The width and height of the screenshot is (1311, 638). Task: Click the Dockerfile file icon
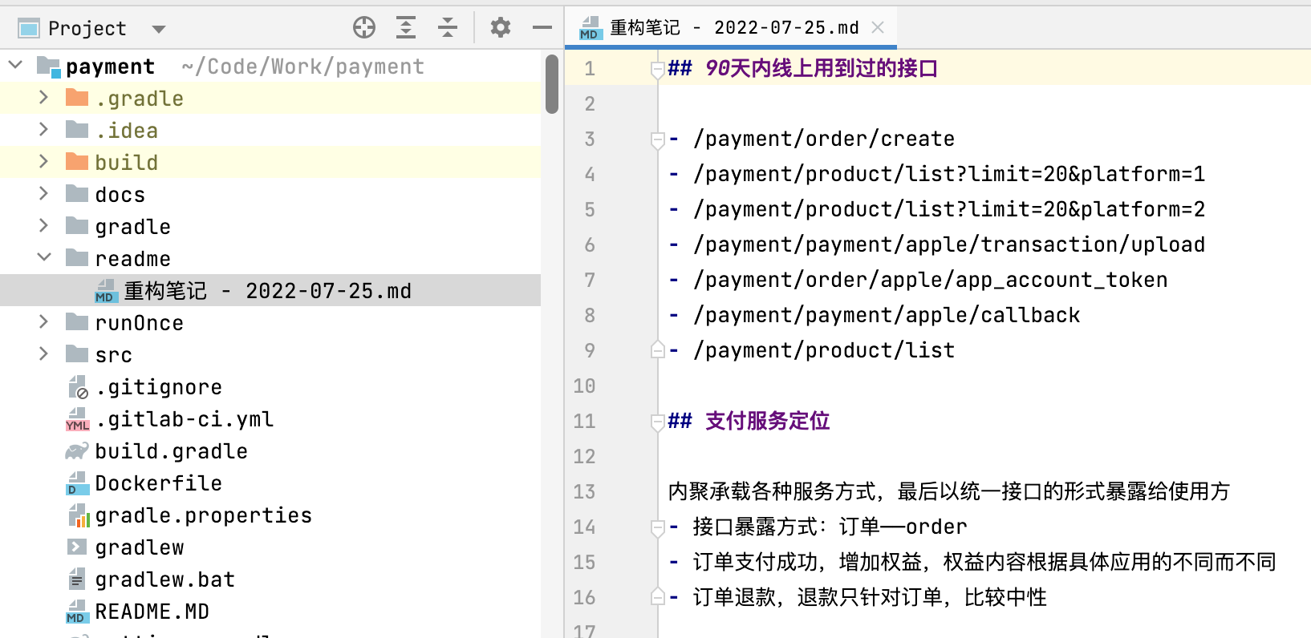coord(77,483)
